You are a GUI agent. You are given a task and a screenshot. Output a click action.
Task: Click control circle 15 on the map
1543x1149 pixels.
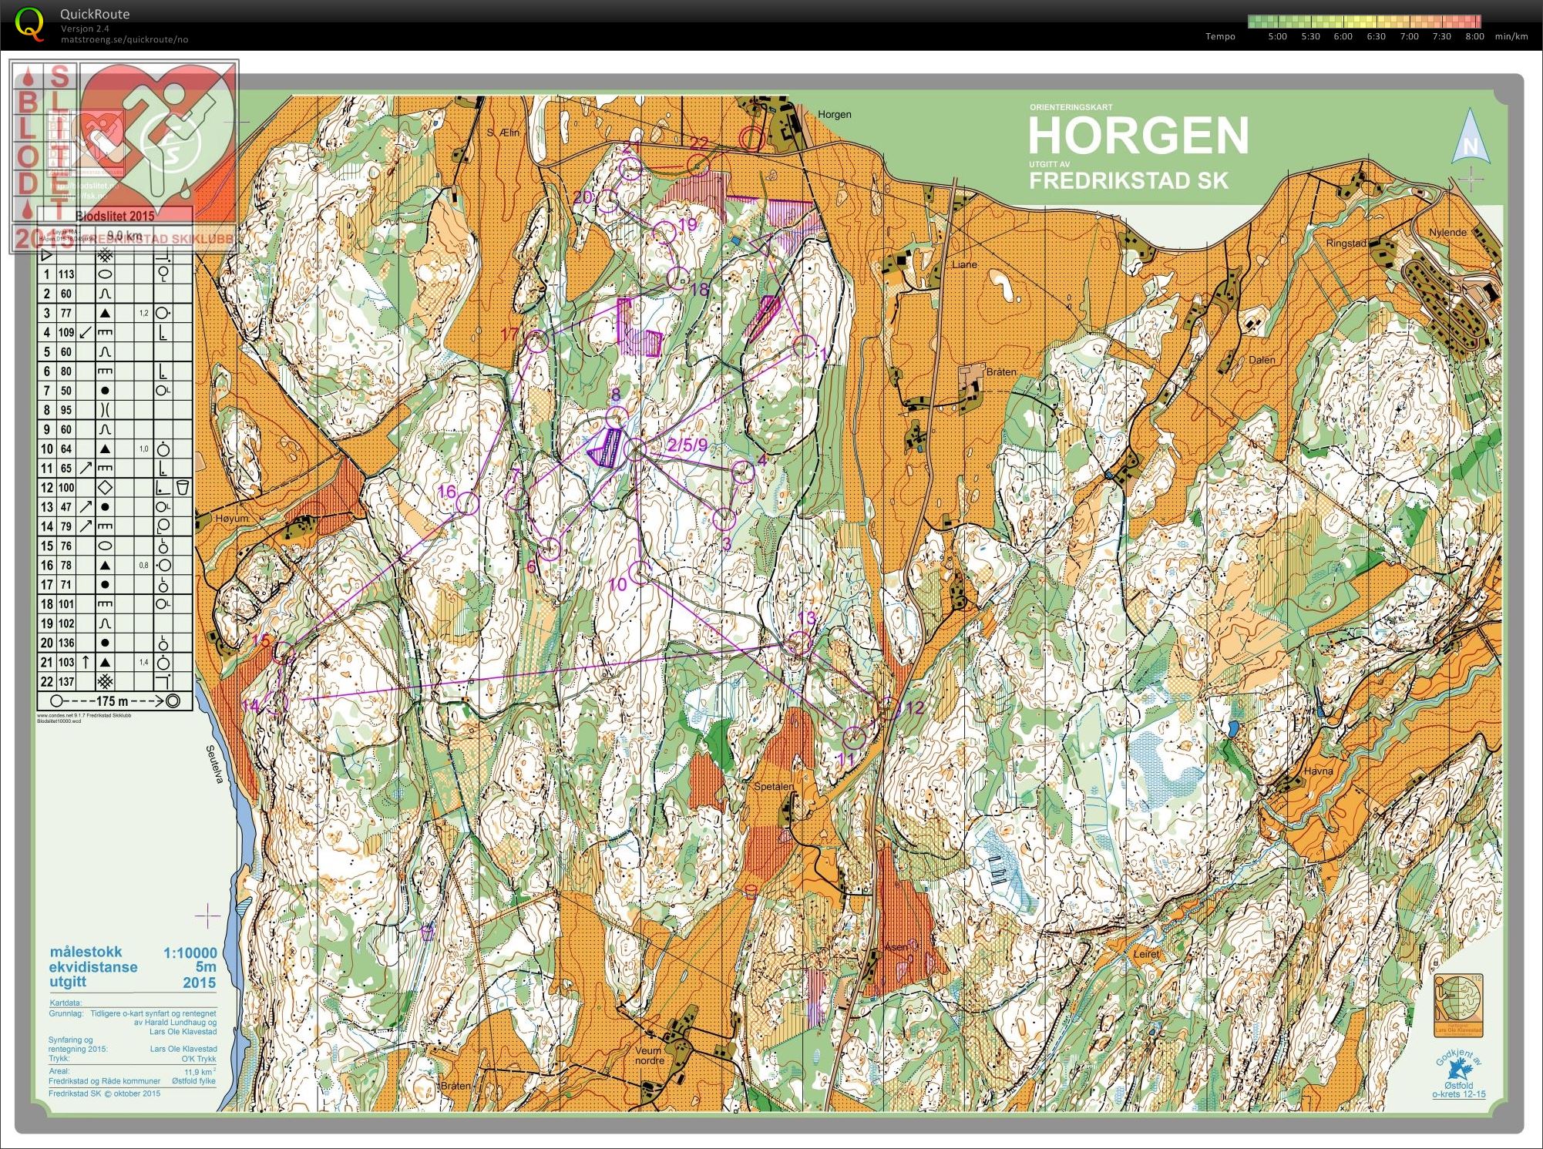click(284, 653)
